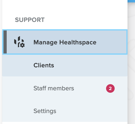Screen dimensions: 135x124
Task: Click the gear part of the Healthspace icon
Action: [x=22, y=45]
